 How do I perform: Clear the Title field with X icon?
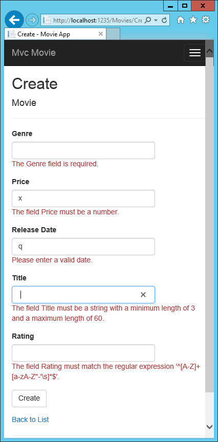pos(143,295)
